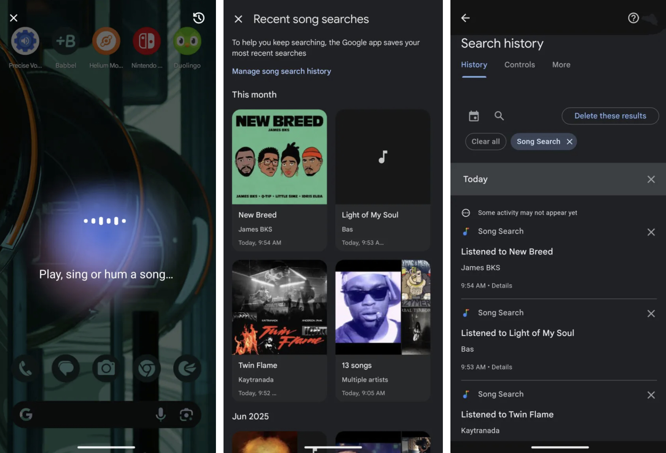Delete the Twin Flame search entry

651,395
